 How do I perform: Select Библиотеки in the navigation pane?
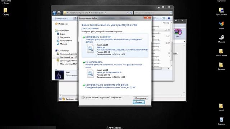62,30
